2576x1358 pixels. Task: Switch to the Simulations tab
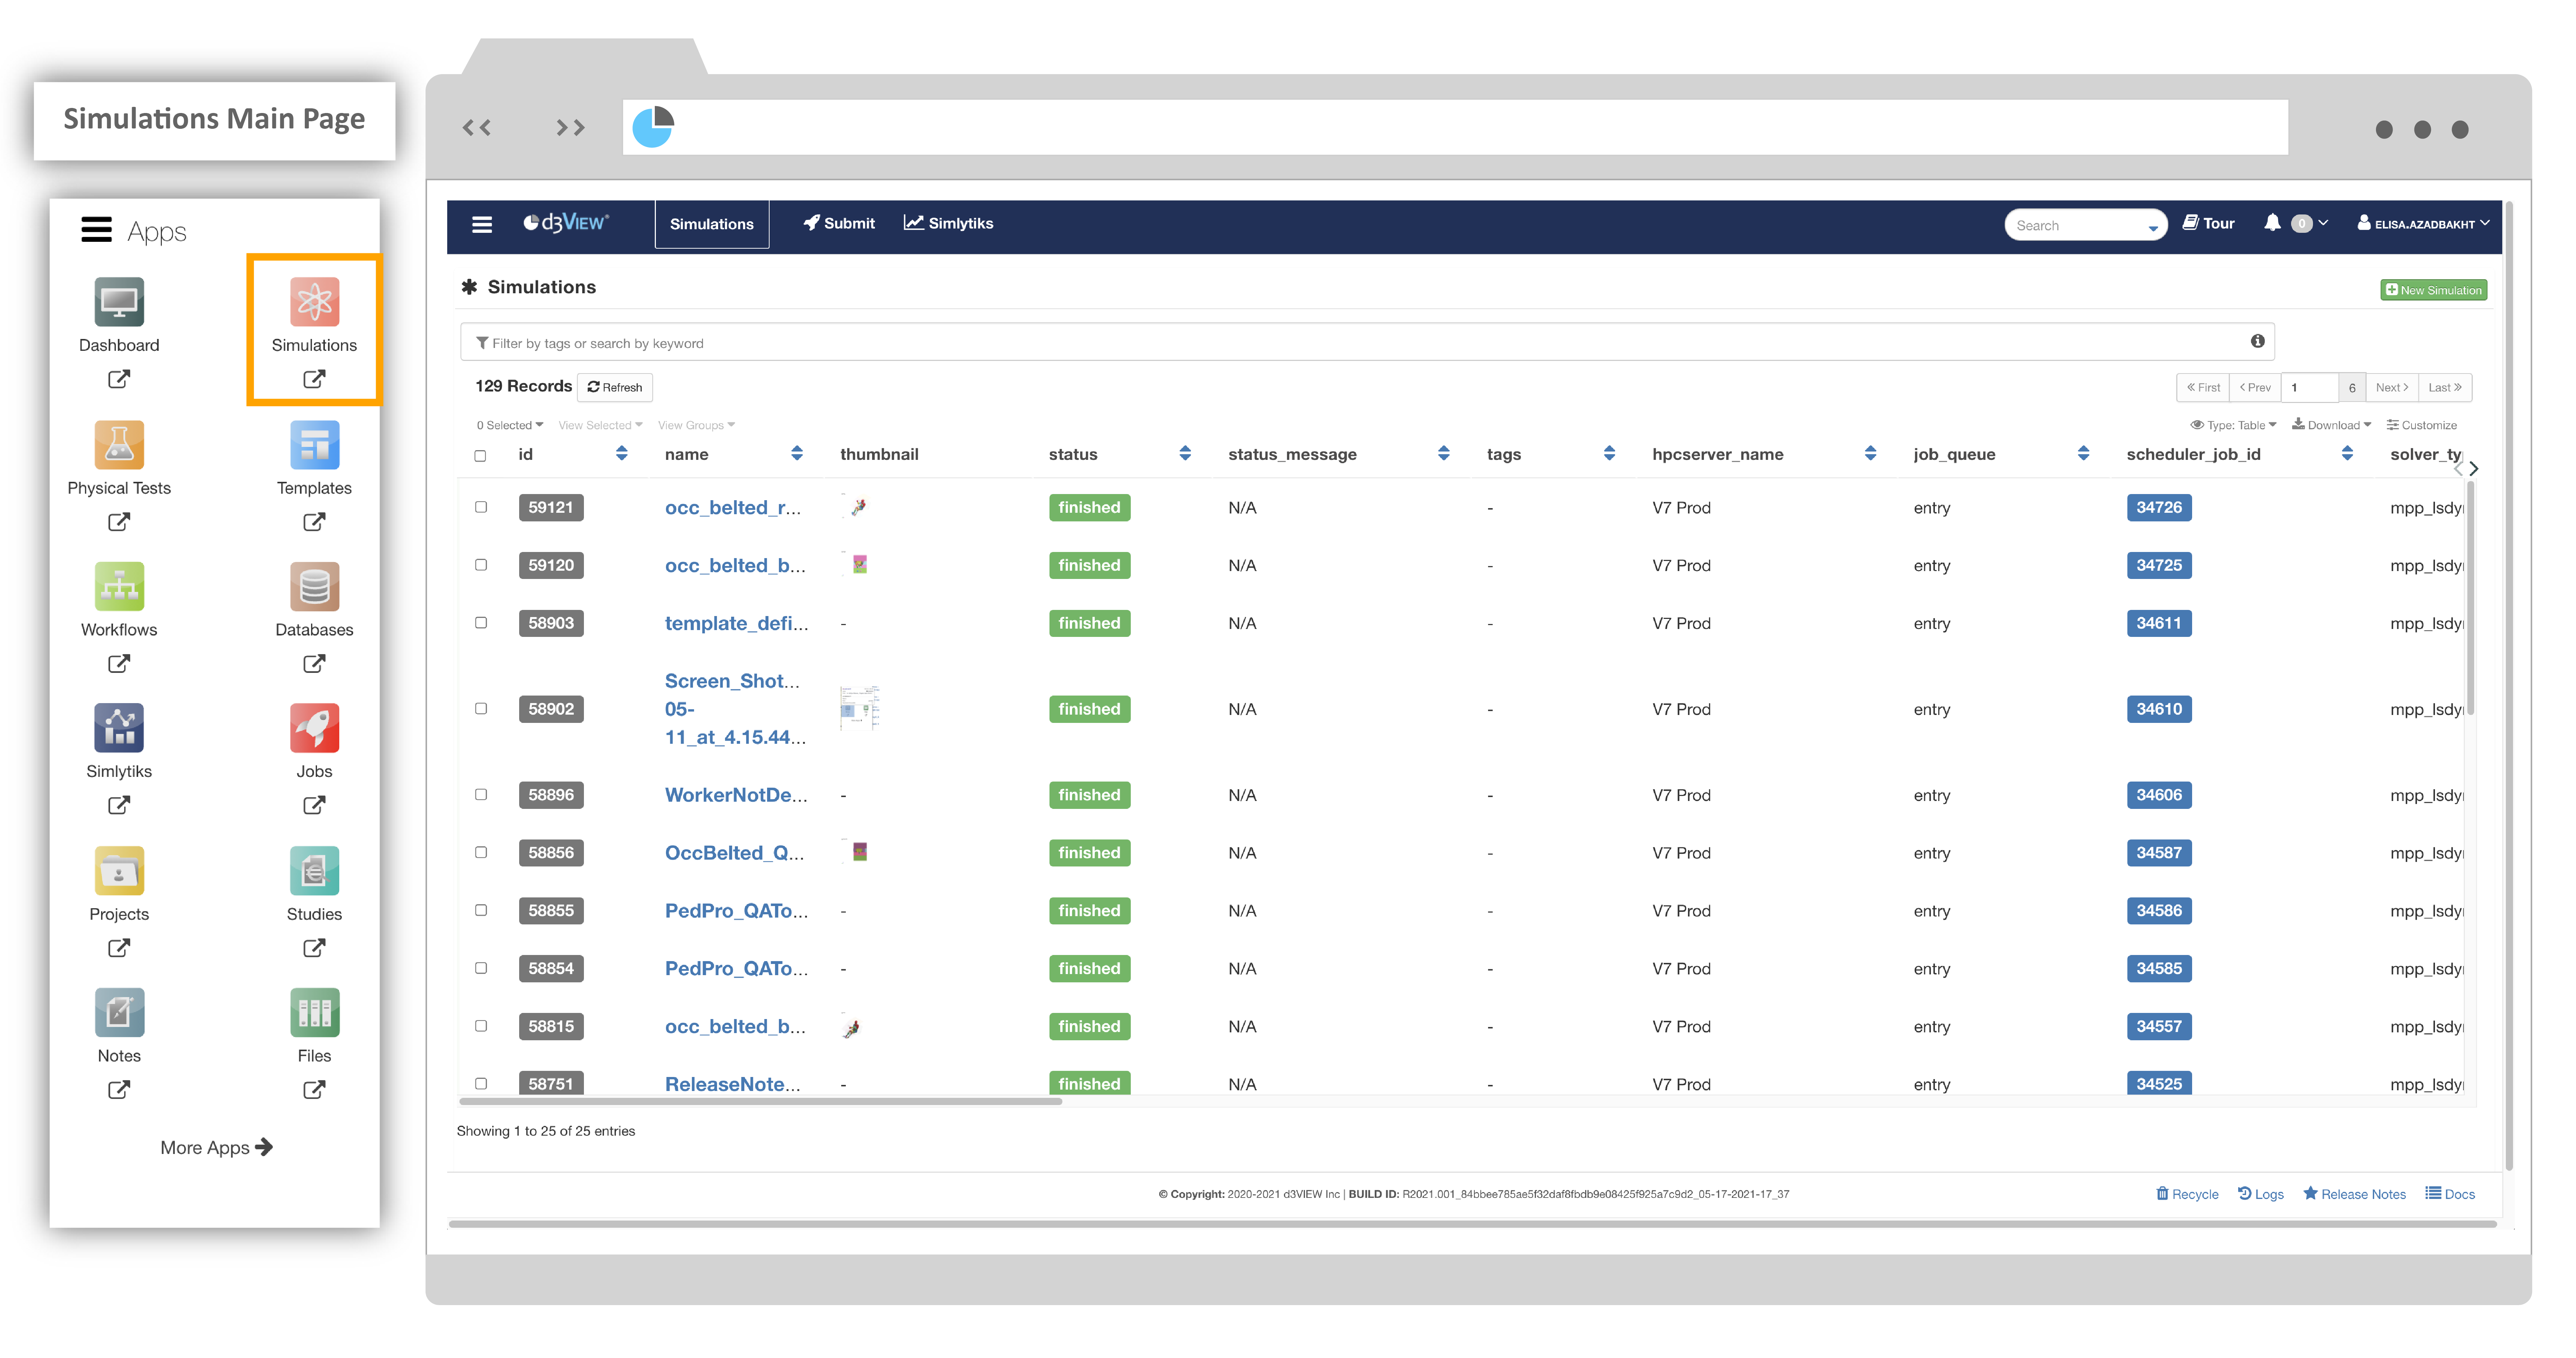point(712,224)
